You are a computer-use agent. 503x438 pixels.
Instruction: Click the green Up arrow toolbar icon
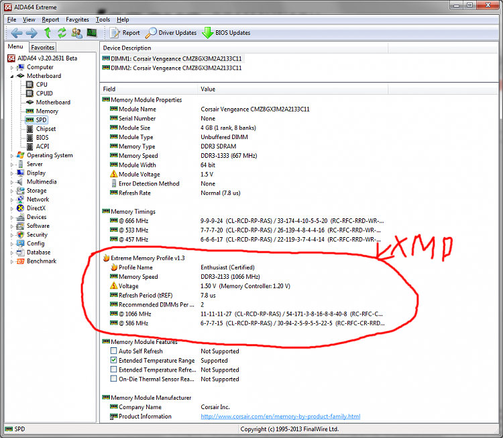[48, 32]
